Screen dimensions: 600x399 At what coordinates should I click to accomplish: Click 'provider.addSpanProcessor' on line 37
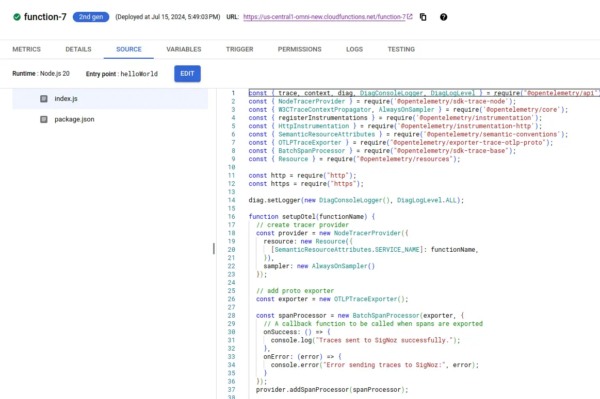coord(302,390)
